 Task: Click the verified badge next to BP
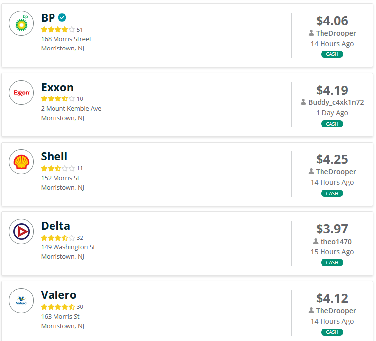coord(62,18)
